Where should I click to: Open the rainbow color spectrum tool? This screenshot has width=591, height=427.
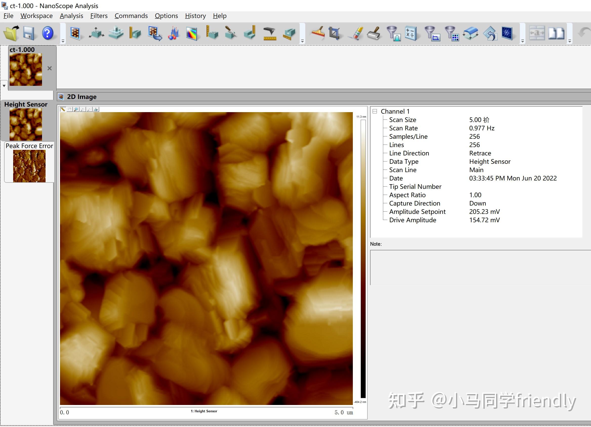(192, 33)
